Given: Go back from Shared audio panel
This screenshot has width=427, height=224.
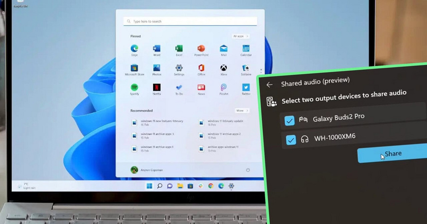Looking at the screenshot, I should click(269, 84).
